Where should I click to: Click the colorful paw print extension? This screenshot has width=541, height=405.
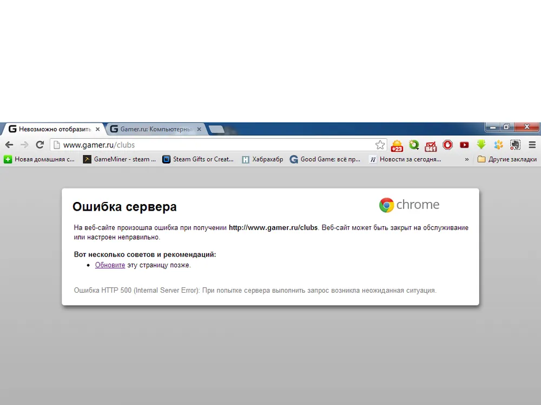pyautogui.click(x=498, y=145)
